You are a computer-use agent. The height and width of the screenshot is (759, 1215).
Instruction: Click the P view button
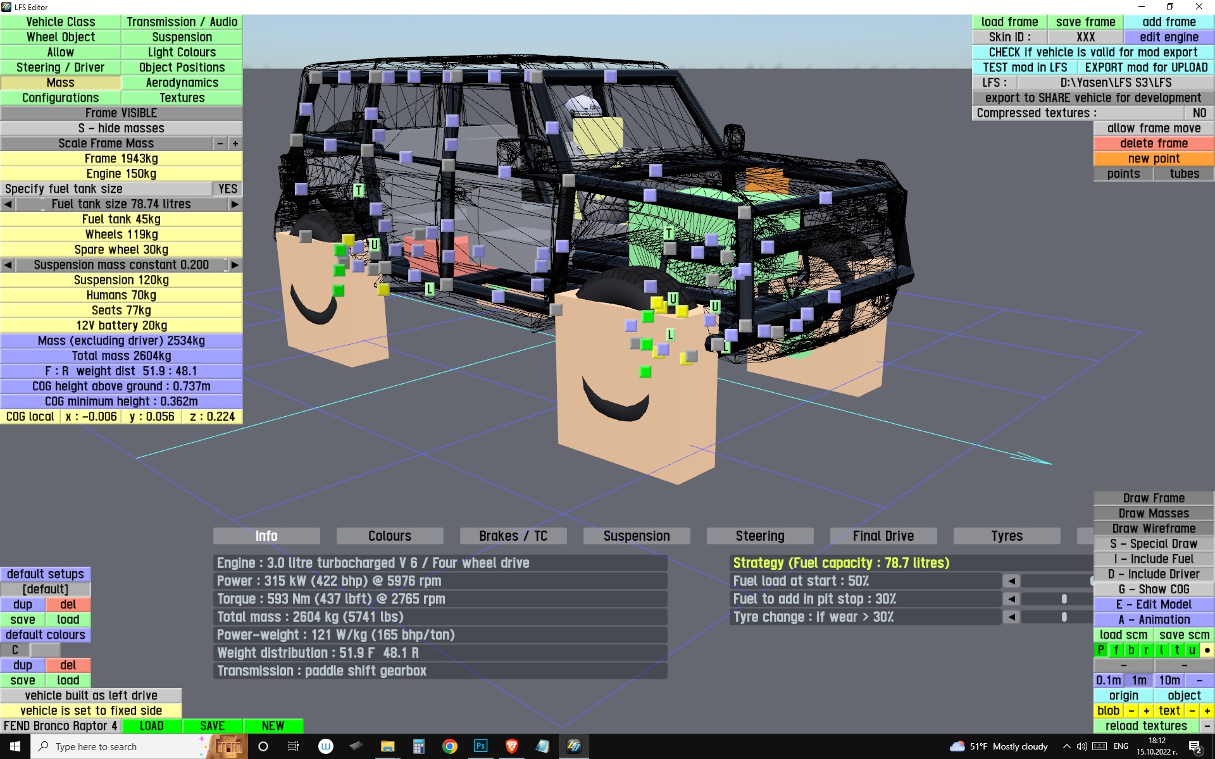1100,650
